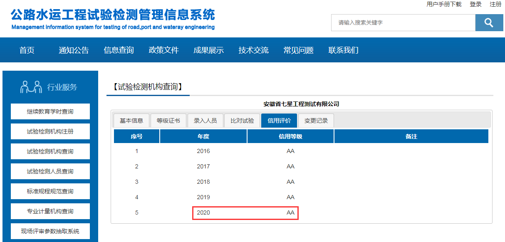The image size is (505, 242).
Task: Click the 行业服务 people icon
Action: [32, 87]
